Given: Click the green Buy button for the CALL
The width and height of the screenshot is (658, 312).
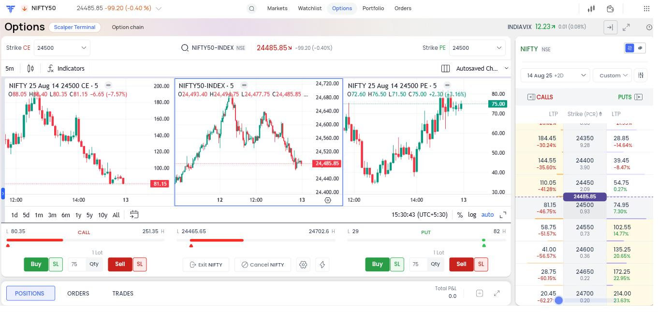Looking at the screenshot, I should [x=36, y=264].
